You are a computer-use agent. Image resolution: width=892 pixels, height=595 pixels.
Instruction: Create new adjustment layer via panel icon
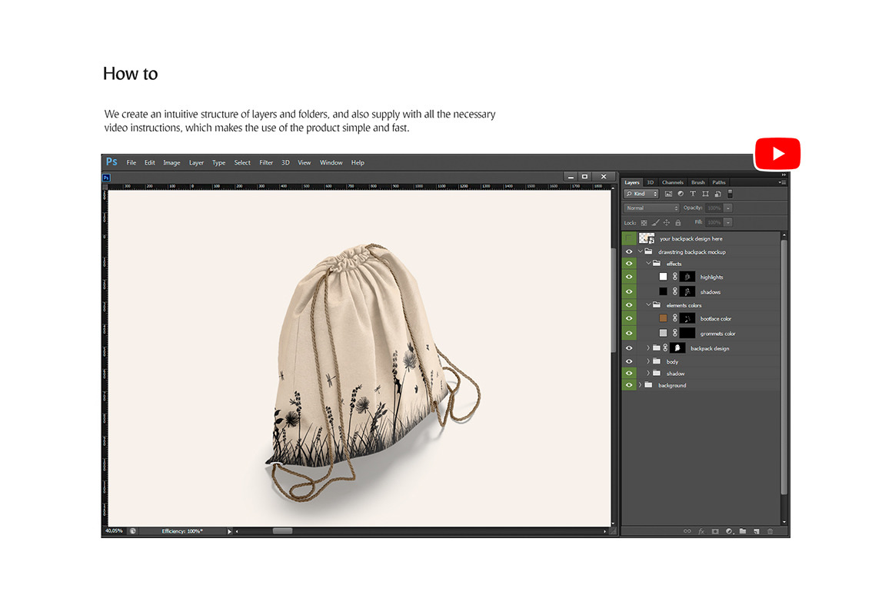click(728, 531)
